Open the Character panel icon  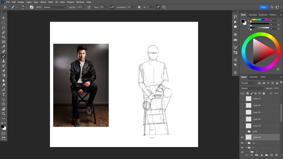pos(235,60)
